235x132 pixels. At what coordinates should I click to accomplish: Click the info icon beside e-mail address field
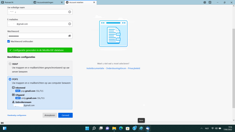click(x=70, y=24)
